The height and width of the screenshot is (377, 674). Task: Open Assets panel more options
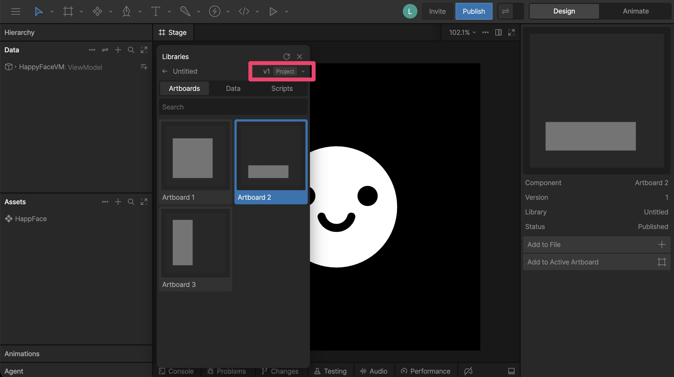105,202
